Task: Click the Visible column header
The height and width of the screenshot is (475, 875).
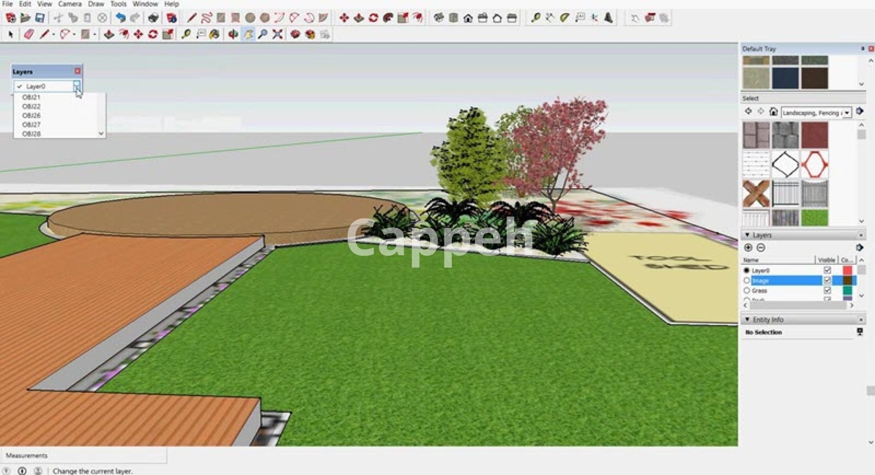Action: point(826,260)
